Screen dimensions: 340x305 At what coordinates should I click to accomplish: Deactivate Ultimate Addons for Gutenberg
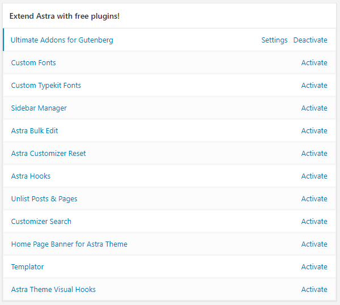click(x=311, y=40)
